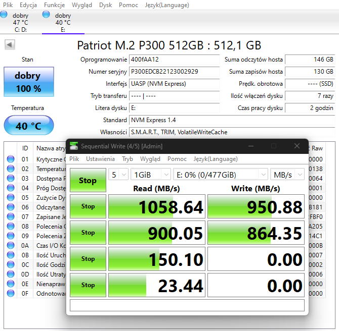Open the Funkcje menu in CrystalDiskInfo
339x331 pixels.
(54, 5)
